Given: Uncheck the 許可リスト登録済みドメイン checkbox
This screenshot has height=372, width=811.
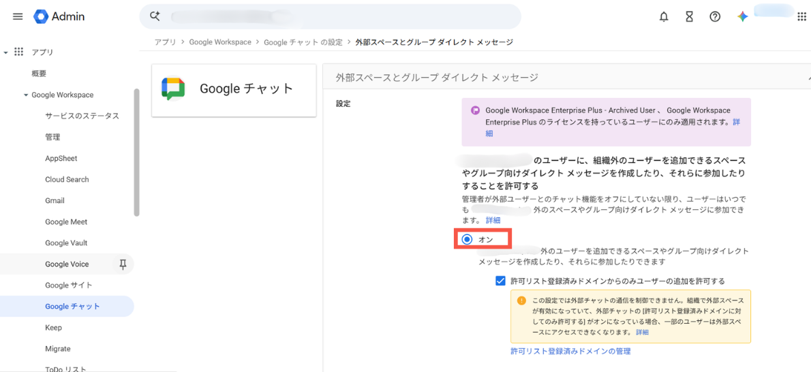Looking at the screenshot, I should pyautogui.click(x=500, y=281).
